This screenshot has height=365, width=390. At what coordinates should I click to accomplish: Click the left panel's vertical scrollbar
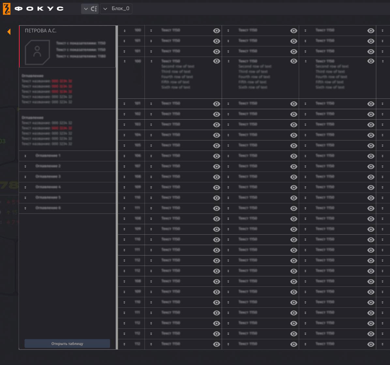pos(117,187)
